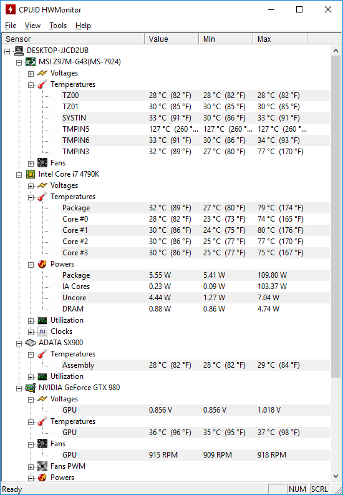Click the CPU Powers flame icon
343x495 pixels.
42,264
